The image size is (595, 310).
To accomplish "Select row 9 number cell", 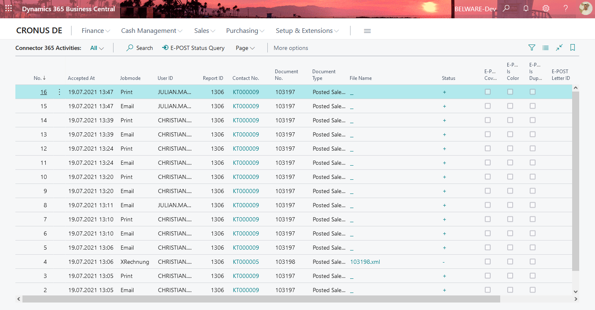I will point(45,191).
